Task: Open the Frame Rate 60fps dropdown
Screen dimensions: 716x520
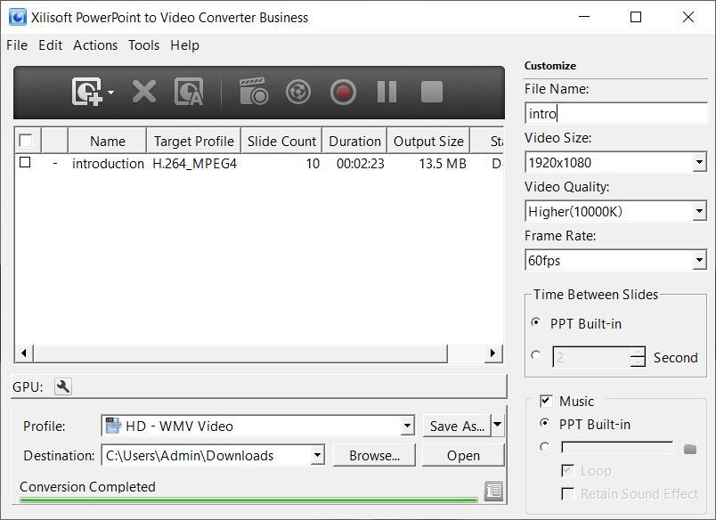Action: (x=699, y=261)
